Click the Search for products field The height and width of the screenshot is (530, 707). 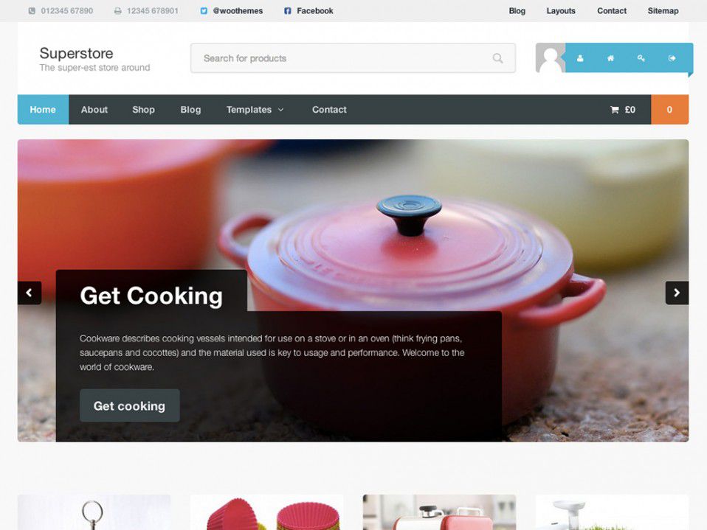tap(353, 58)
